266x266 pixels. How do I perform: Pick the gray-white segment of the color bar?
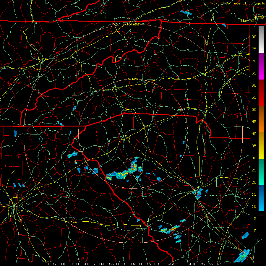(261, 40)
